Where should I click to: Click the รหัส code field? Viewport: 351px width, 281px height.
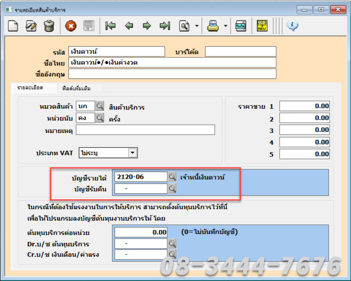pos(116,52)
